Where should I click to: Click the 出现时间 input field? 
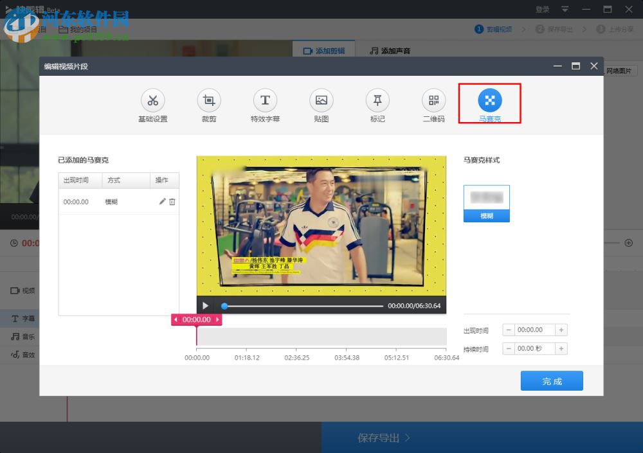pyautogui.click(x=535, y=330)
